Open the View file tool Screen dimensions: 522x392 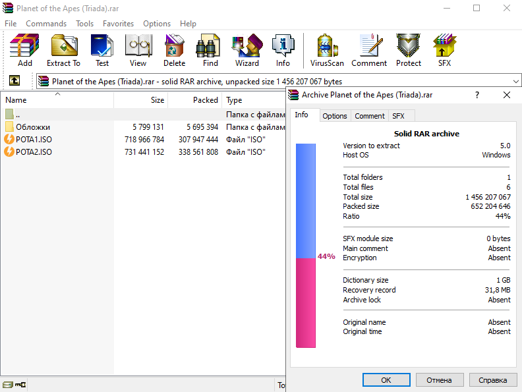[138, 50]
